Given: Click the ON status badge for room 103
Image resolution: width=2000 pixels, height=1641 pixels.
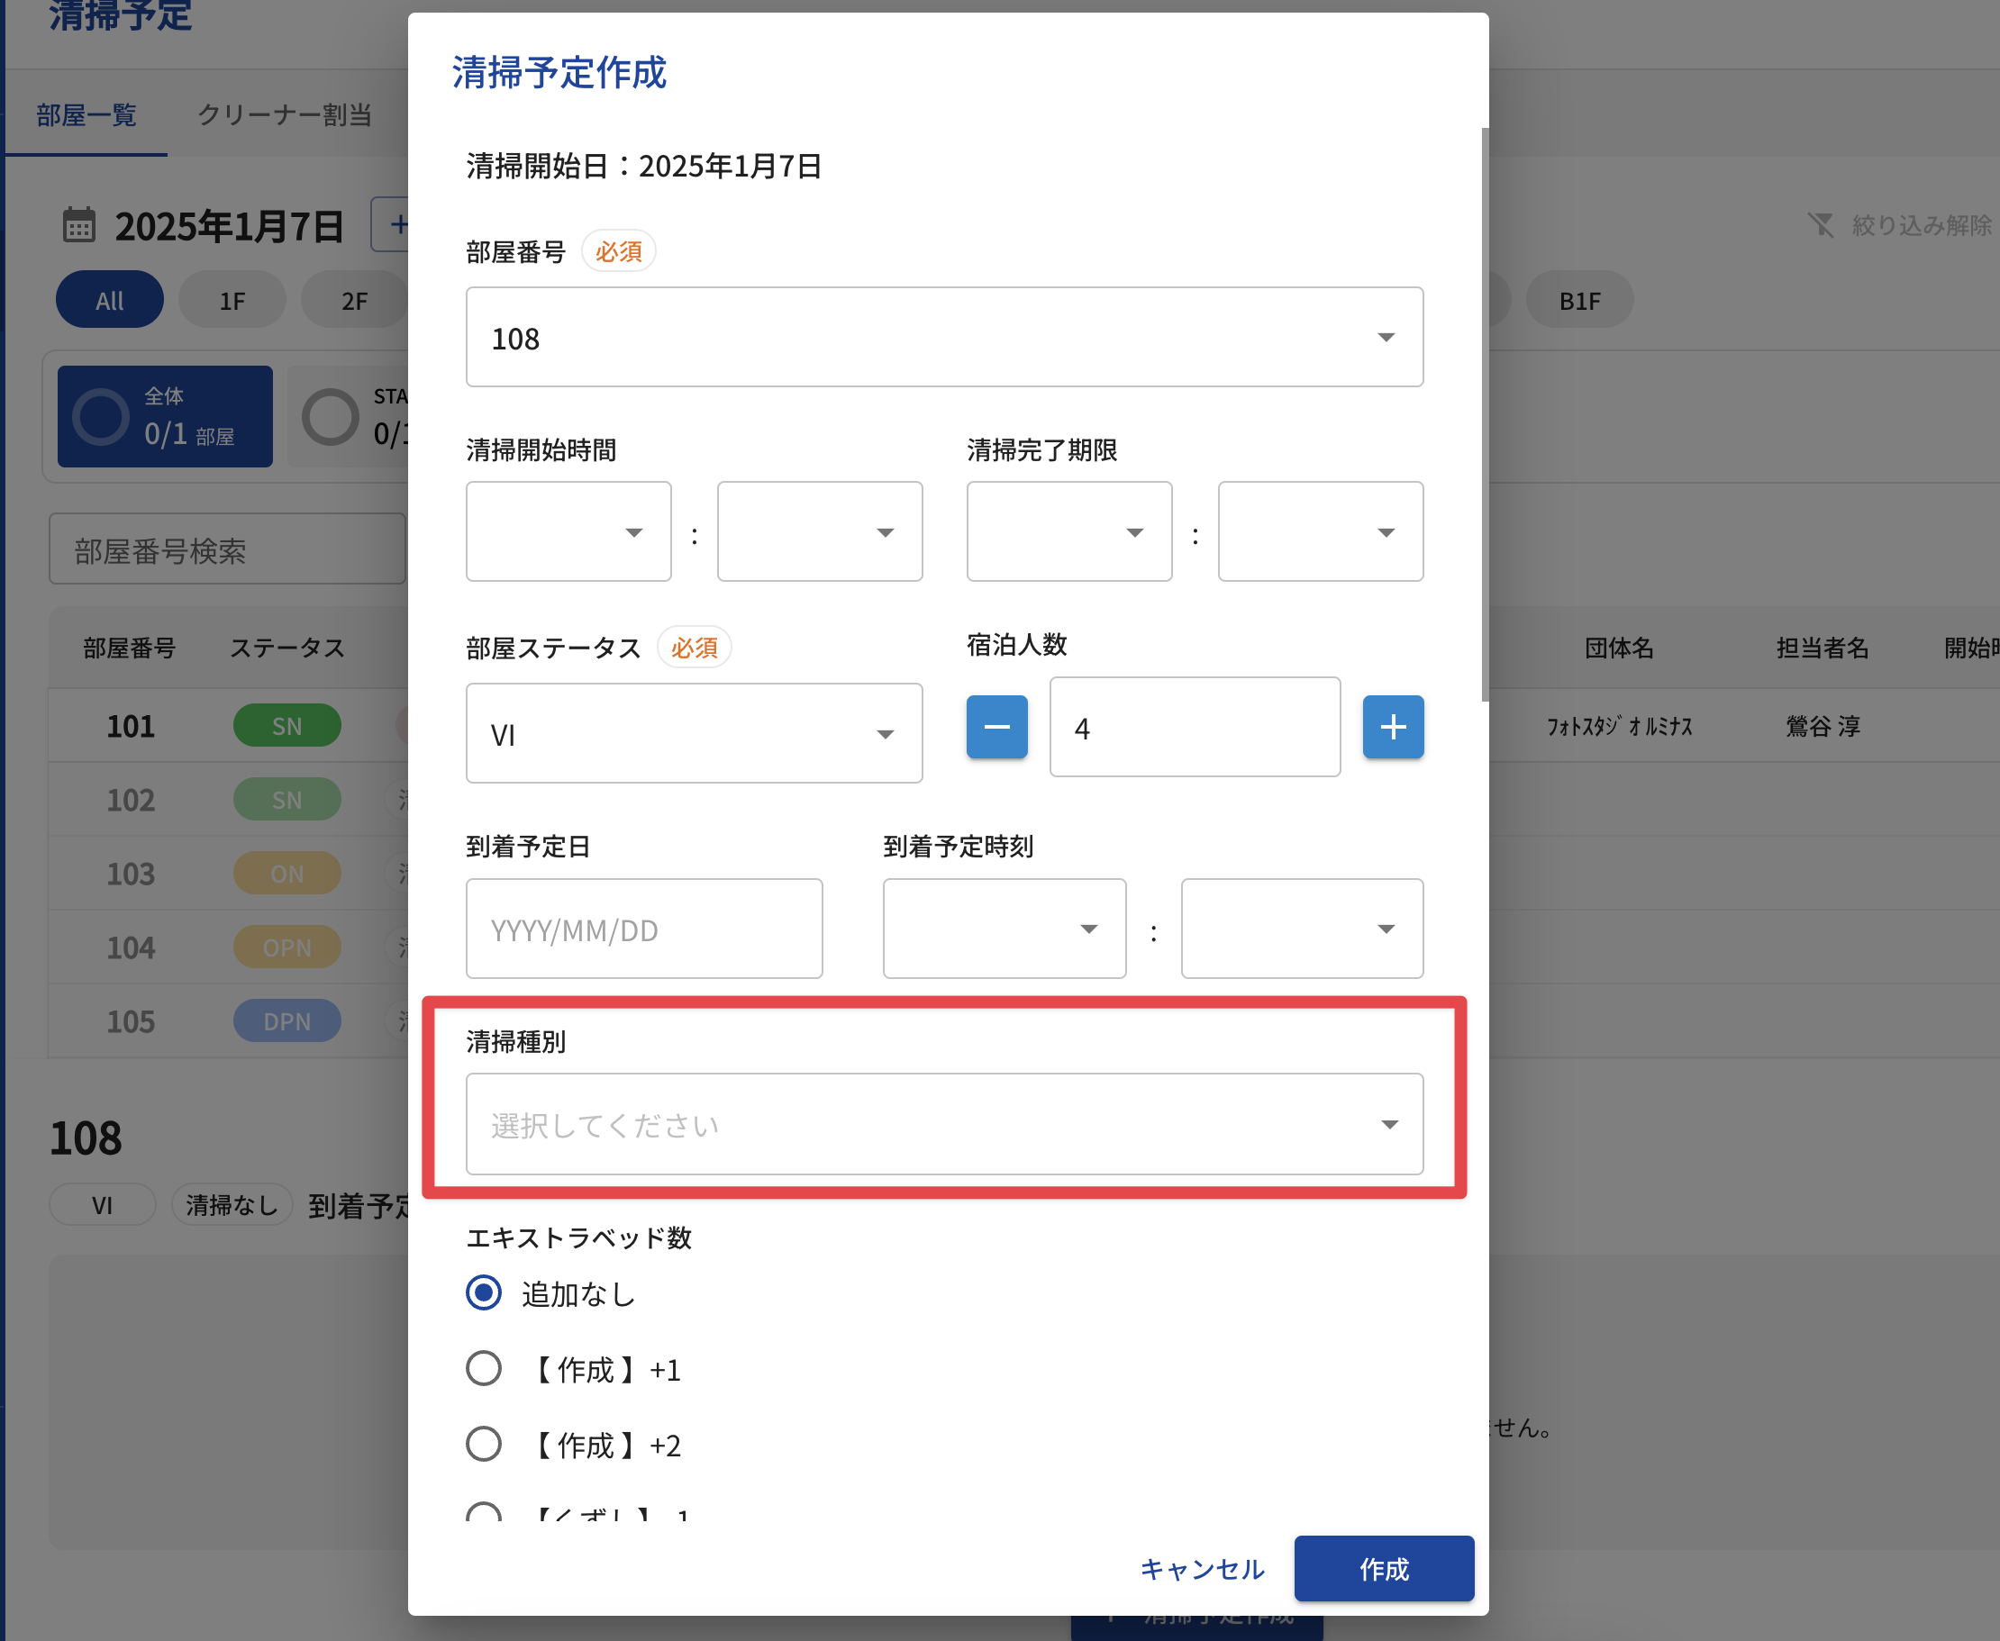Looking at the screenshot, I should point(286,874).
